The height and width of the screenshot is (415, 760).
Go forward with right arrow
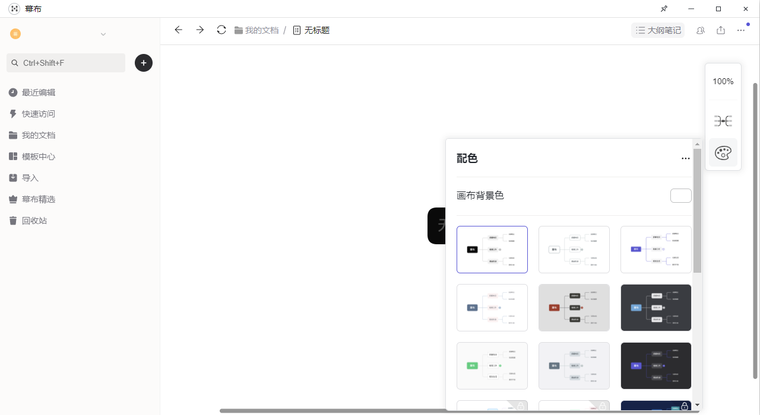(x=200, y=30)
